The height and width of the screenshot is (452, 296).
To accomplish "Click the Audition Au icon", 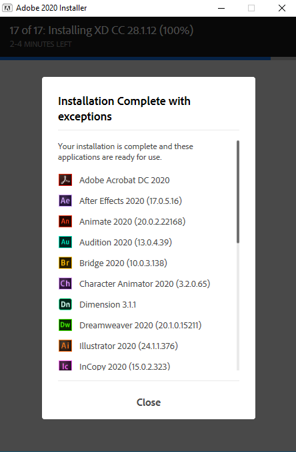I will click(65, 242).
